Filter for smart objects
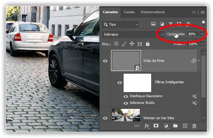Screen dimensions: 213x138 coord(188,24)
